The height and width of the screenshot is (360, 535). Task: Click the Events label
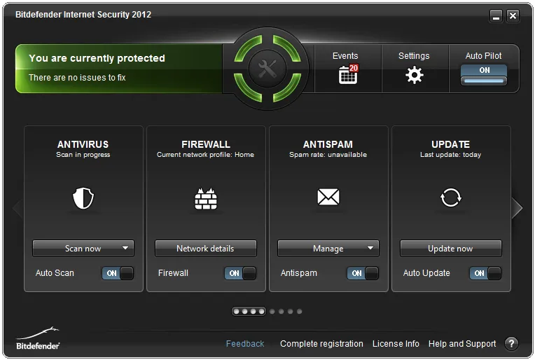345,56
